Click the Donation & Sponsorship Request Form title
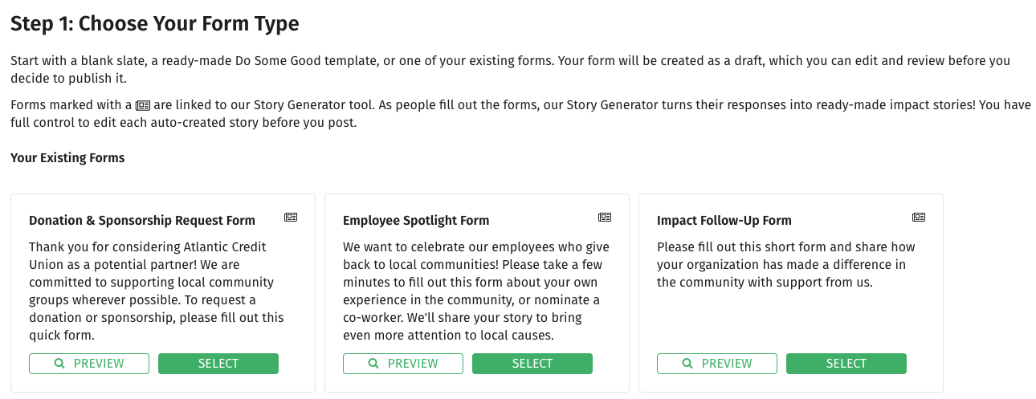This screenshot has height=399, width=1036. tap(142, 220)
